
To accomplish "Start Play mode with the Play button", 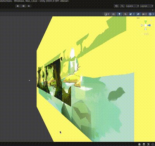I will click(x=18, y=6).
